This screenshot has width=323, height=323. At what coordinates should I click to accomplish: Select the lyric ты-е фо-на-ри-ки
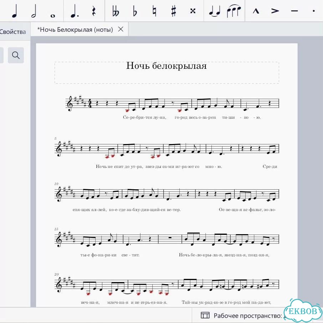pos(98,255)
